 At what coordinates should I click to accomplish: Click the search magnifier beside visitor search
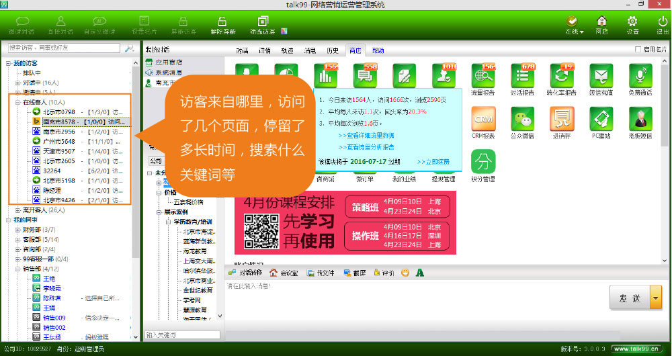[x=129, y=48]
